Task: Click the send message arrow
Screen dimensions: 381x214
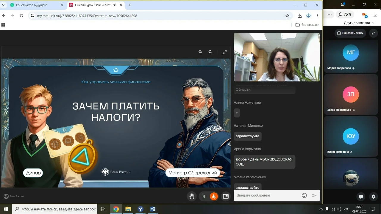Action: pyautogui.click(x=314, y=195)
